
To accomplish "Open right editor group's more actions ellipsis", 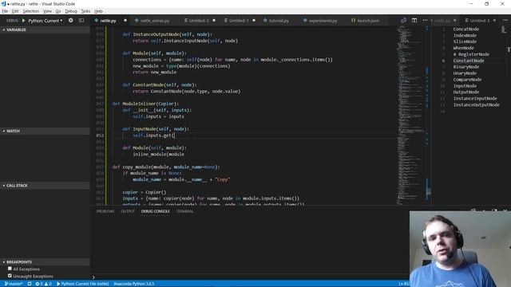I will [x=505, y=21].
